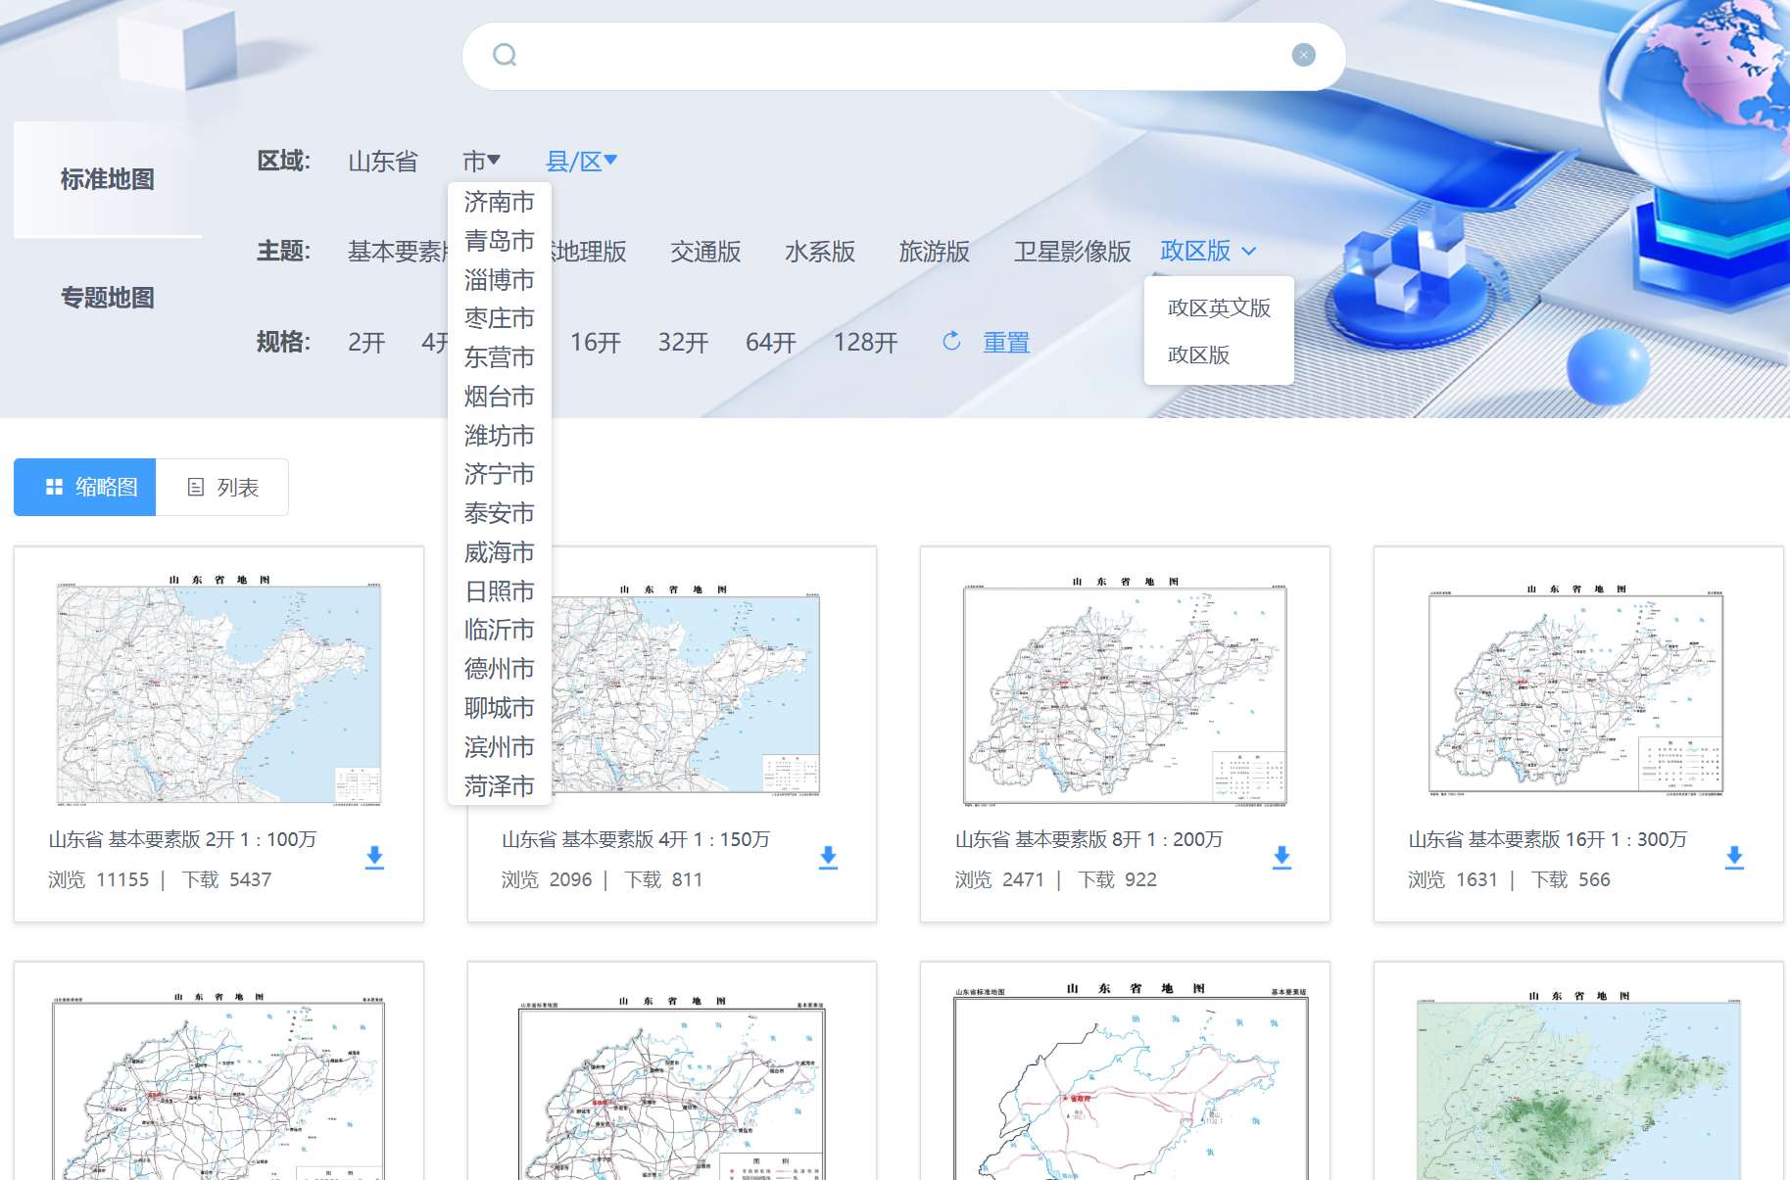Select 临沂市 from the city list

click(x=500, y=630)
